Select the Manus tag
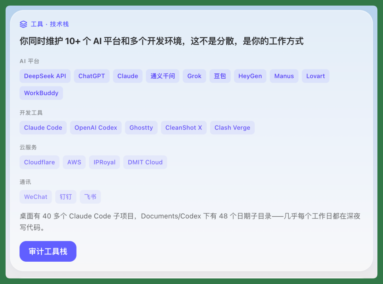The image size is (383, 284). pos(284,76)
